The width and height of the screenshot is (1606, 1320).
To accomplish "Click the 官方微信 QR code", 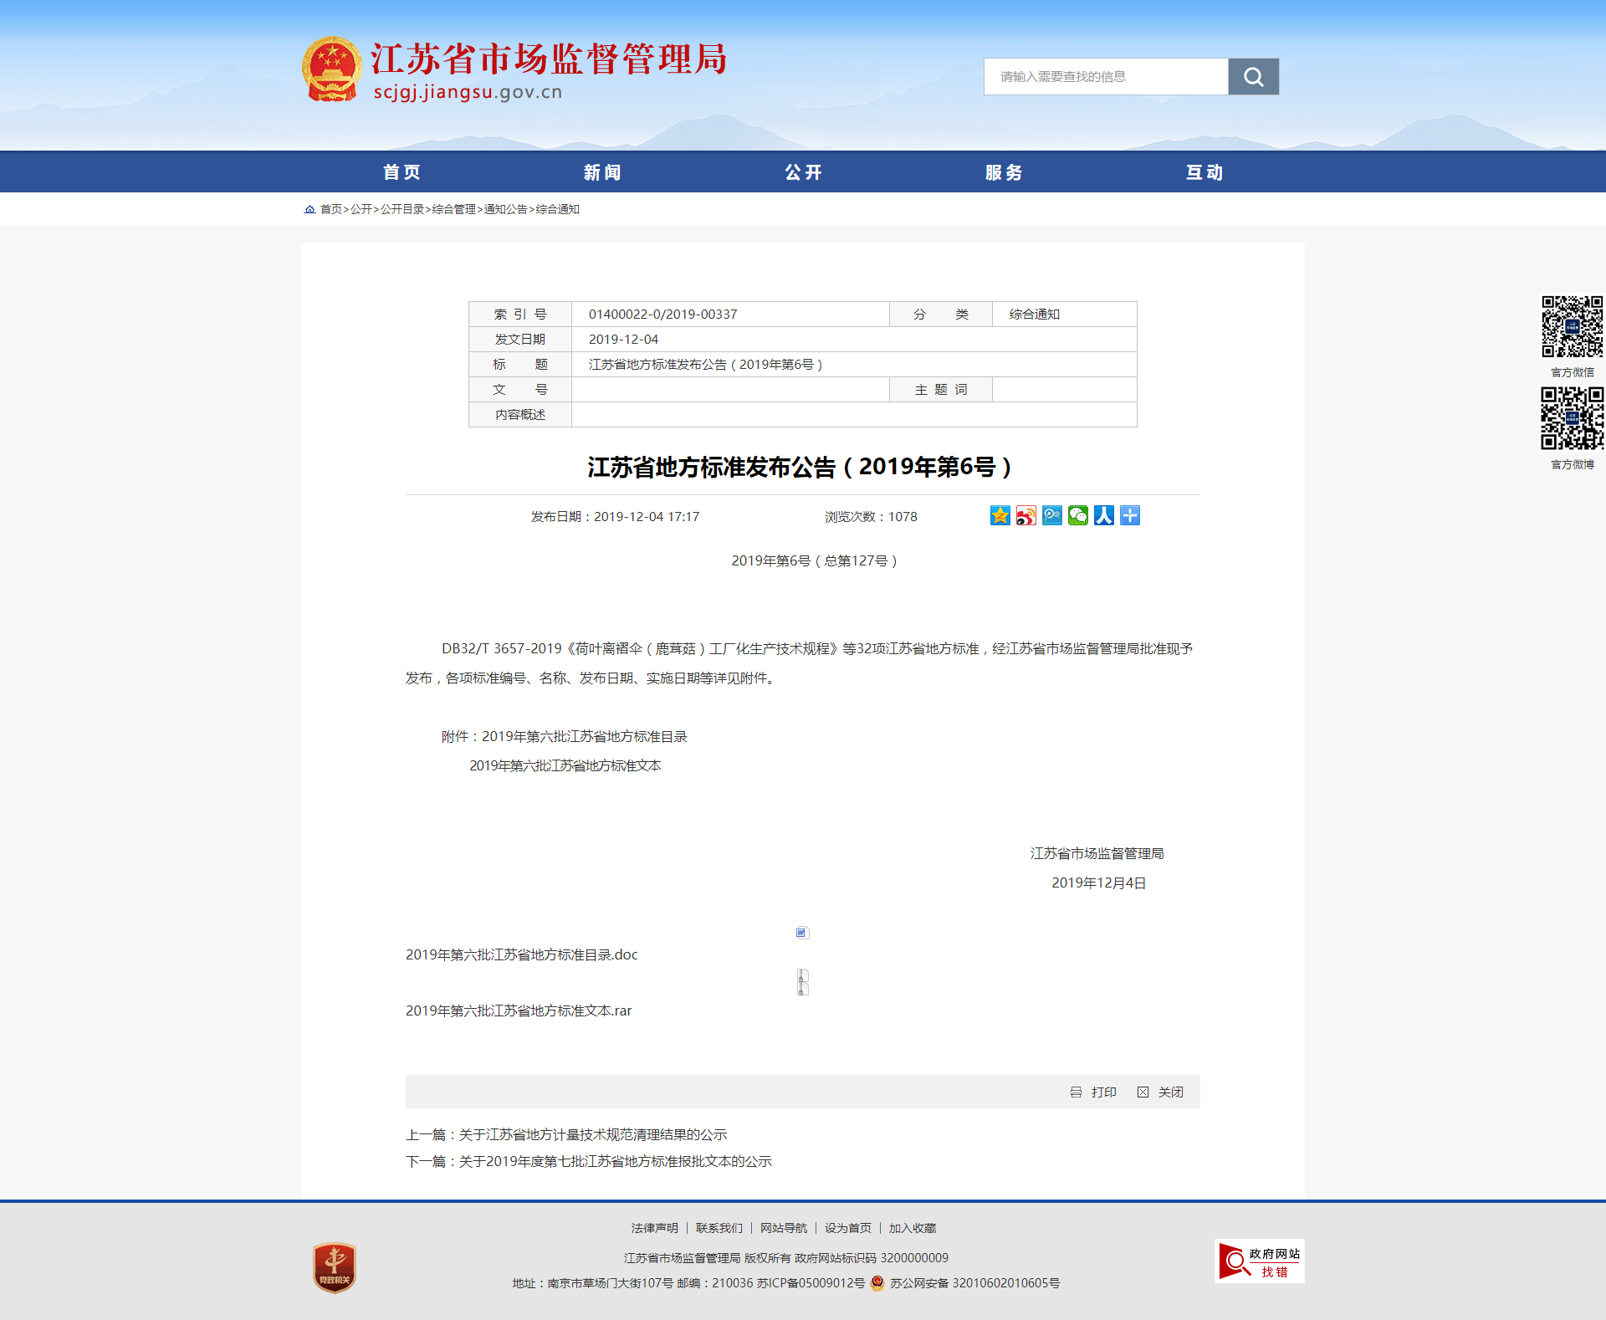I will (x=1572, y=326).
